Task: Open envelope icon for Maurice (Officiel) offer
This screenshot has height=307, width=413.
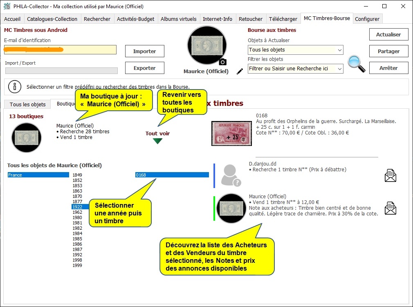Action: [x=391, y=208]
